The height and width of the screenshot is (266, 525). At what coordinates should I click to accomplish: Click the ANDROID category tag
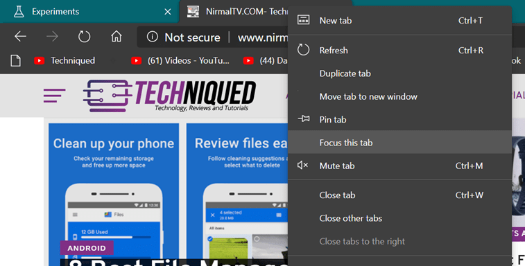(x=87, y=248)
